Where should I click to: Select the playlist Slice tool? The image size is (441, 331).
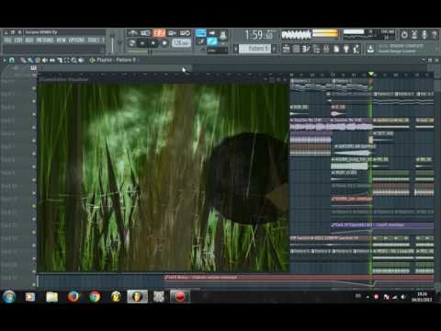[60, 61]
